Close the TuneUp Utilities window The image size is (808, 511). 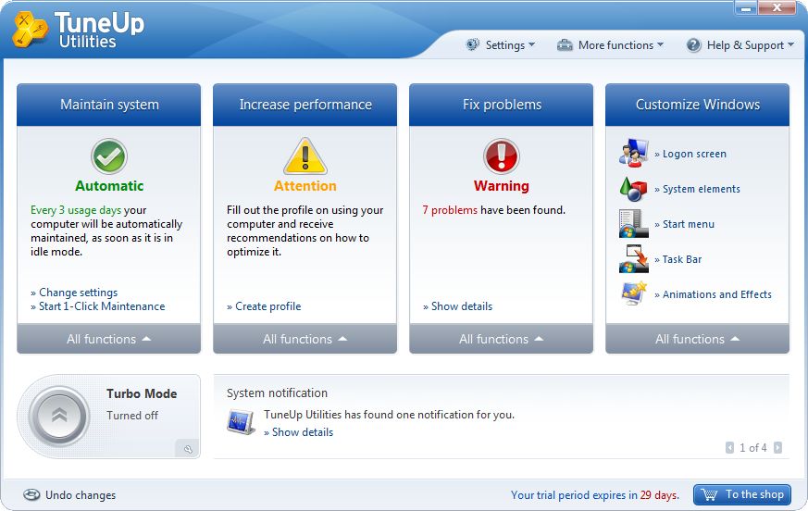pos(777,7)
